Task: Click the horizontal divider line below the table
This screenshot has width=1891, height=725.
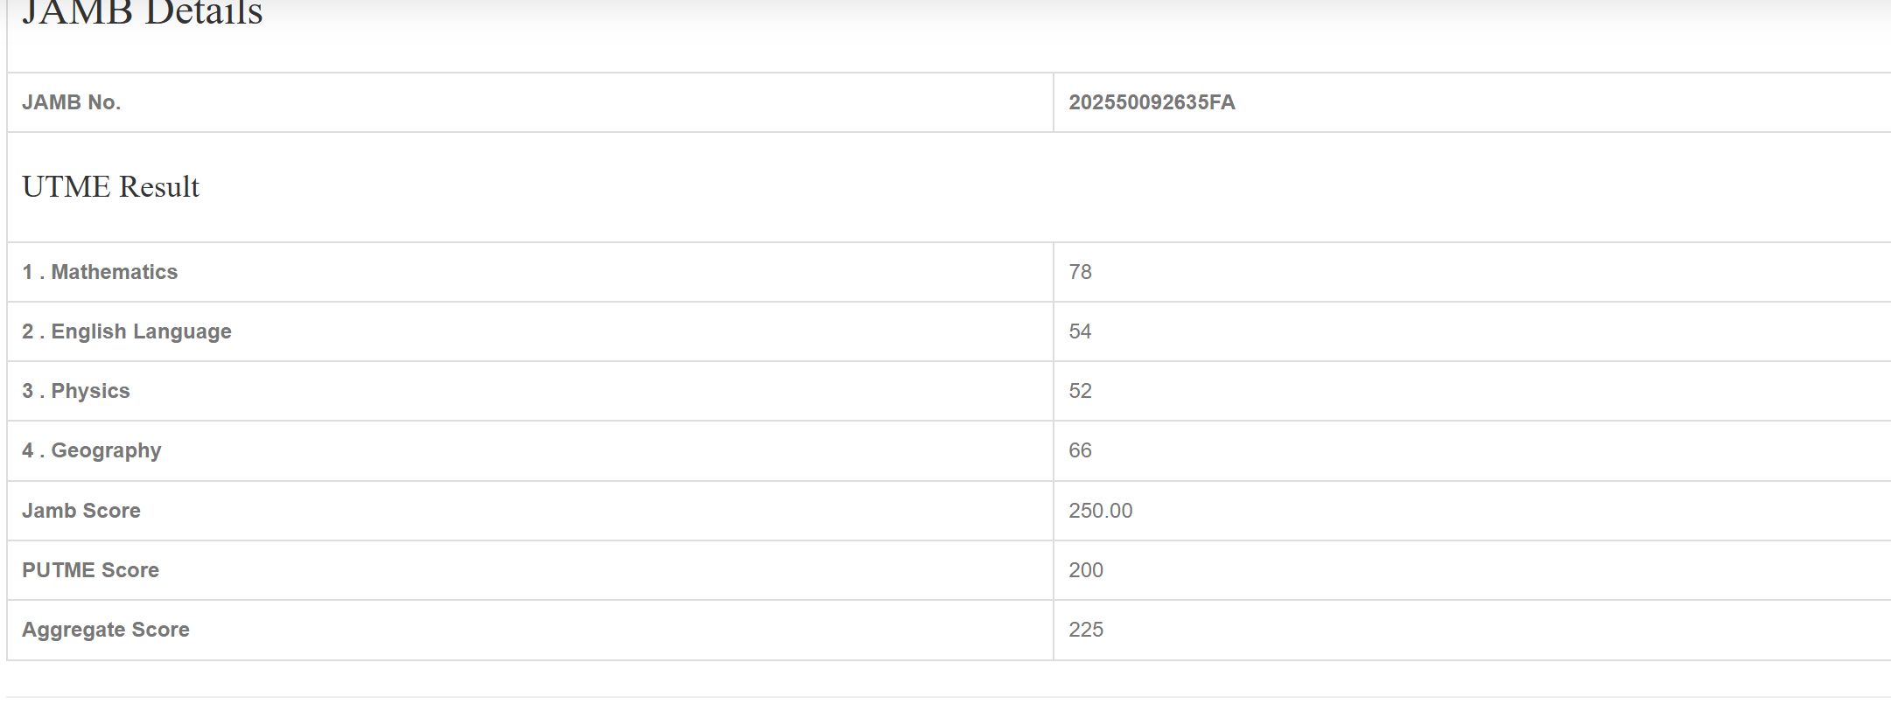Action: click(x=945, y=697)
